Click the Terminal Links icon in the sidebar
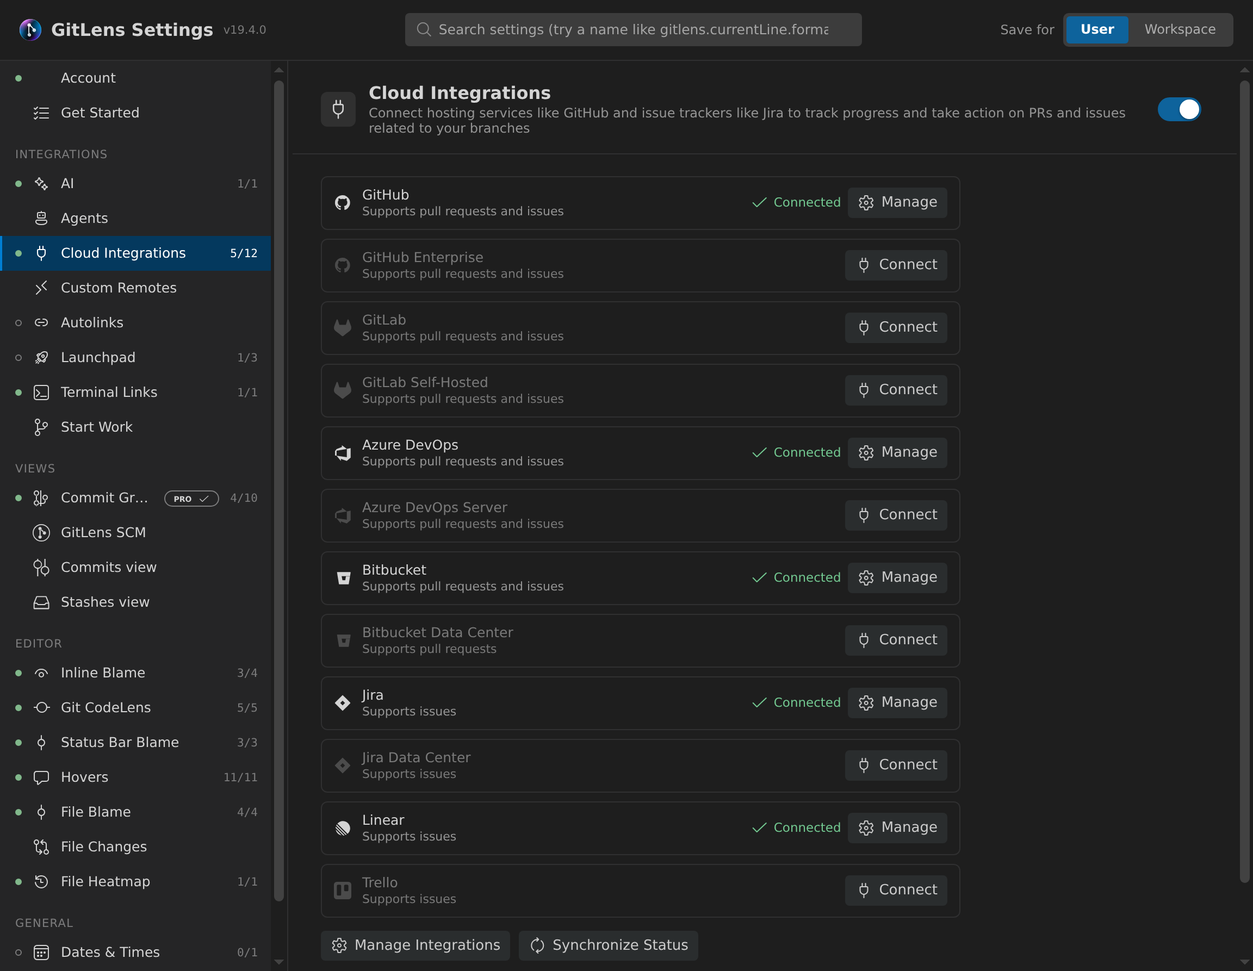1253x971 pixels. (41, 393)
